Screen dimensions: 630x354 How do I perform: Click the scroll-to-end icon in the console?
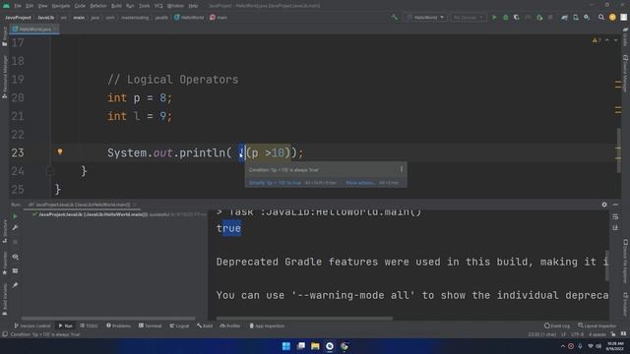click(x=615, y=228)
